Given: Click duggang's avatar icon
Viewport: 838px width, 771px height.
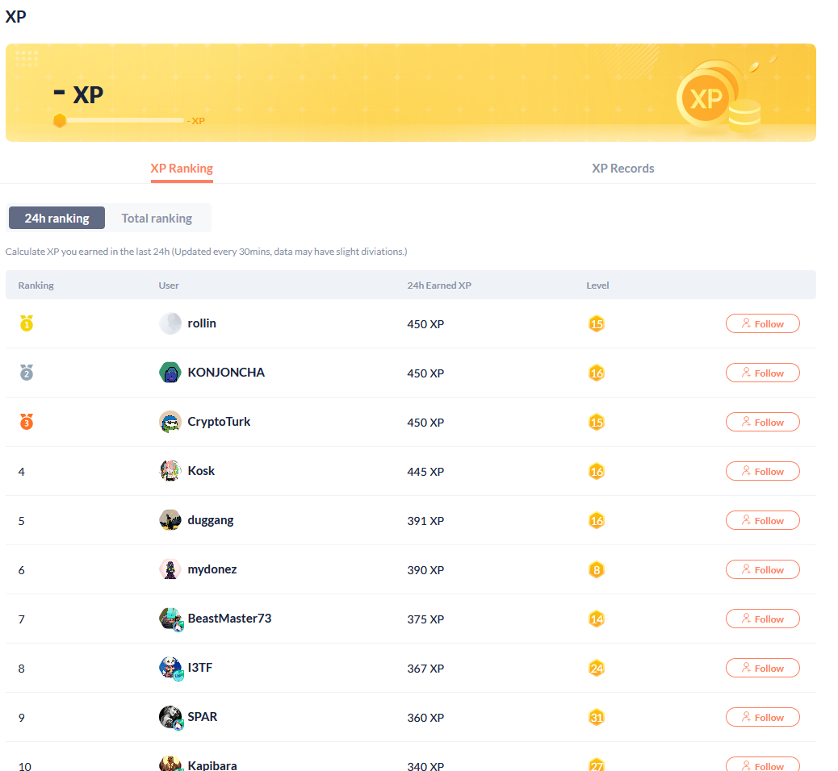Looking at the screenshot, I should pos(170,520).
